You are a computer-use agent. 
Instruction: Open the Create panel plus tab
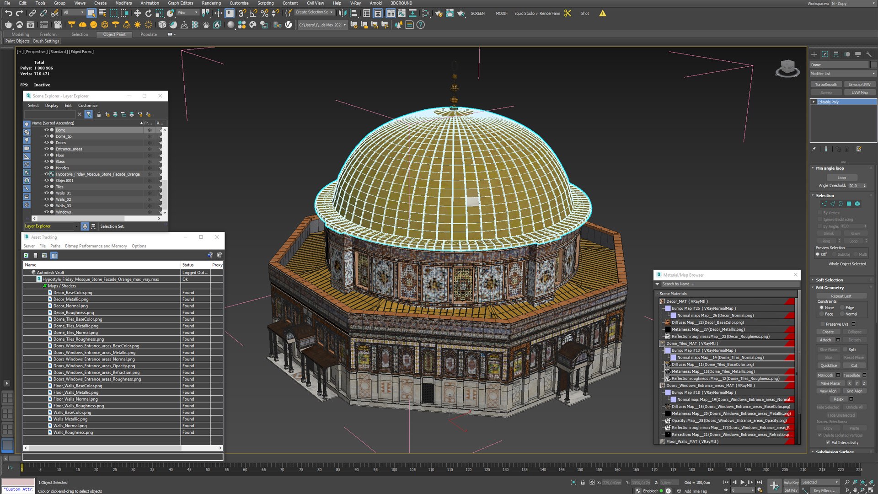pos(814,54)
